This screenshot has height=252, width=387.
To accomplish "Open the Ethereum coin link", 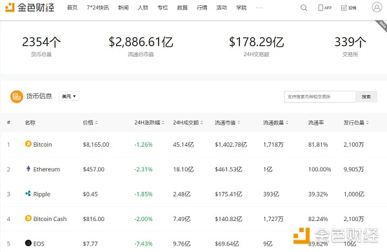I will pyautogui.click(x=46, y=169).
